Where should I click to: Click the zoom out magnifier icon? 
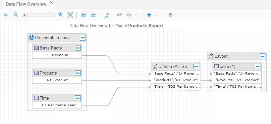pos(16,15)
